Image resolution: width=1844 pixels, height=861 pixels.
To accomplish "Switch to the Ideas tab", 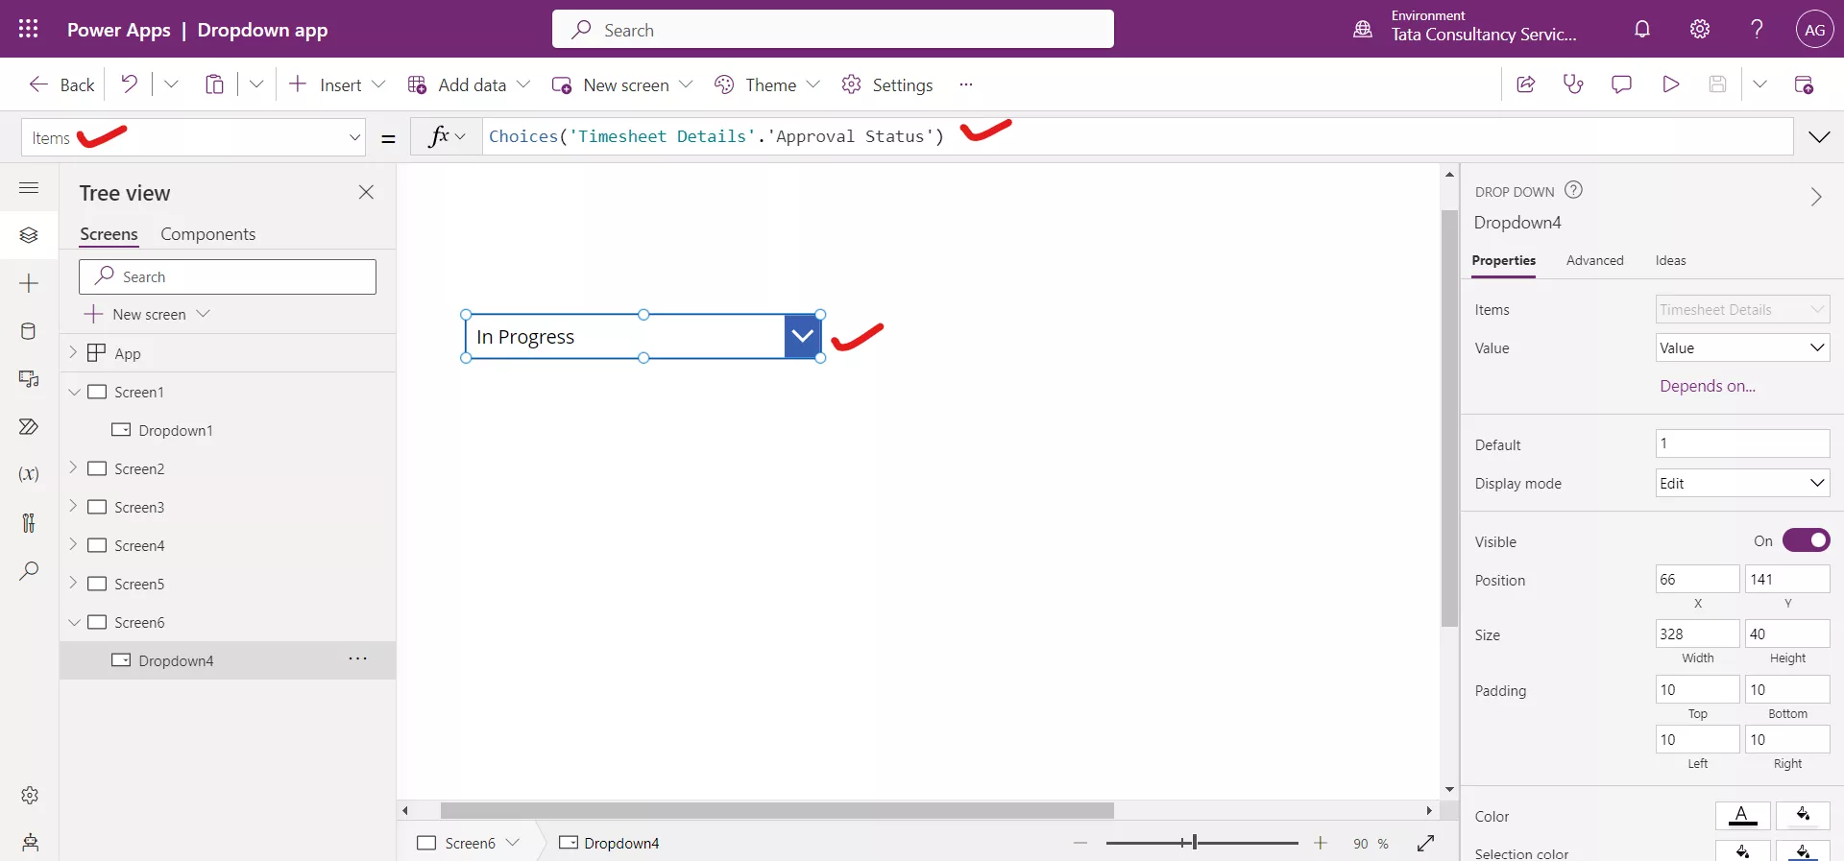I will 1670,260.
